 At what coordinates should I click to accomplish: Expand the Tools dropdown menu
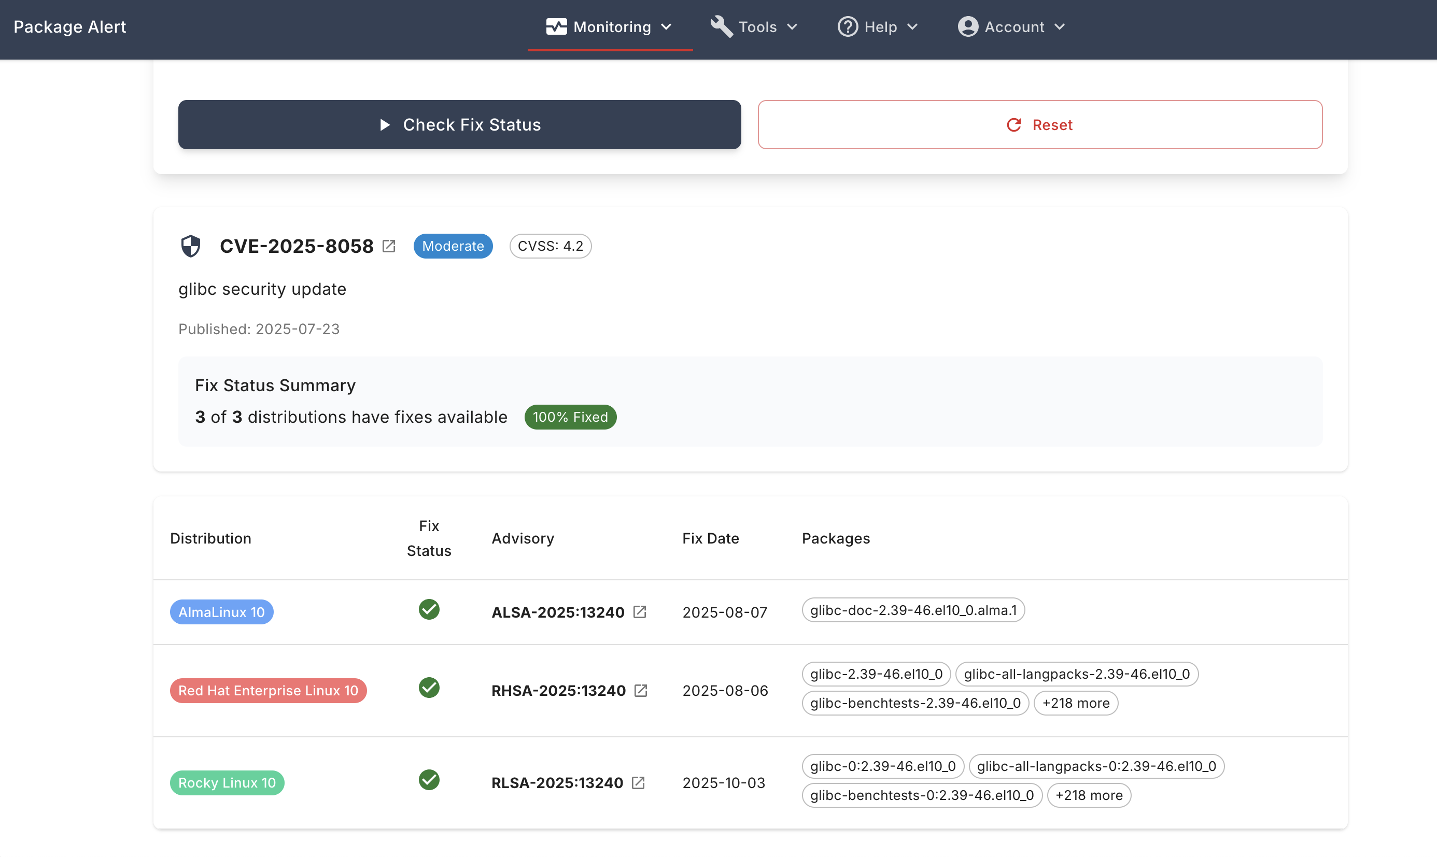(x=755, y=26)
